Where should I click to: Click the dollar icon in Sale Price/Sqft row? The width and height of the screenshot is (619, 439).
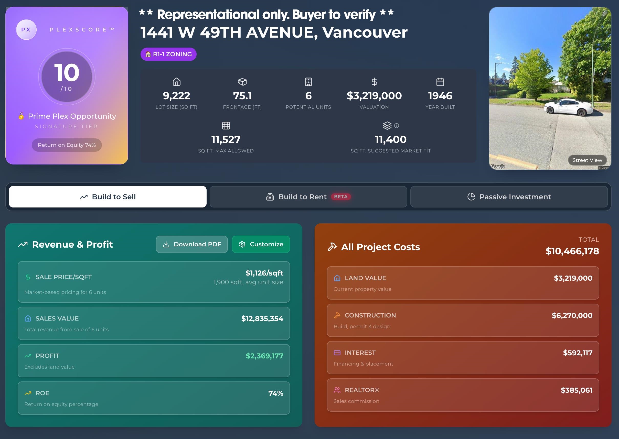28,277
